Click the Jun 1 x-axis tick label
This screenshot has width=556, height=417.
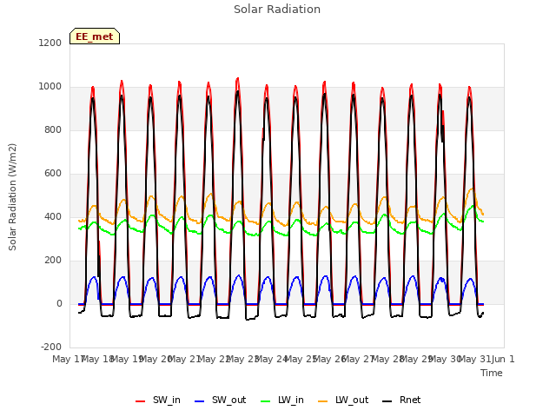click(503, 359)
